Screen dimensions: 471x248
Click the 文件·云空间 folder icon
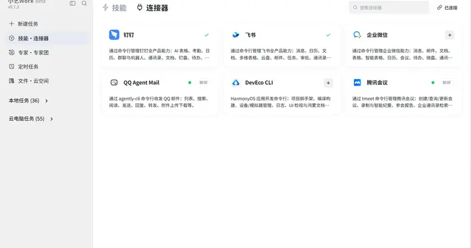point(11,81)
